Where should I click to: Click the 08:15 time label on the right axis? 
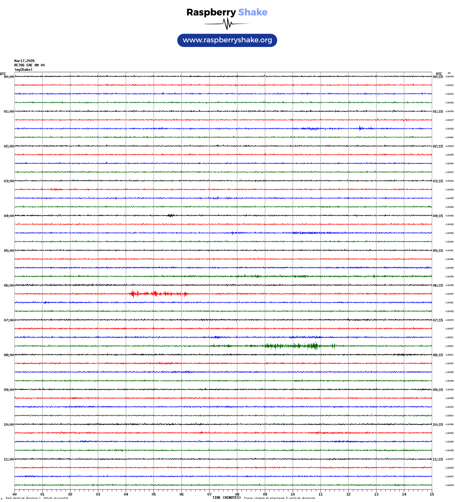(438, 355)
